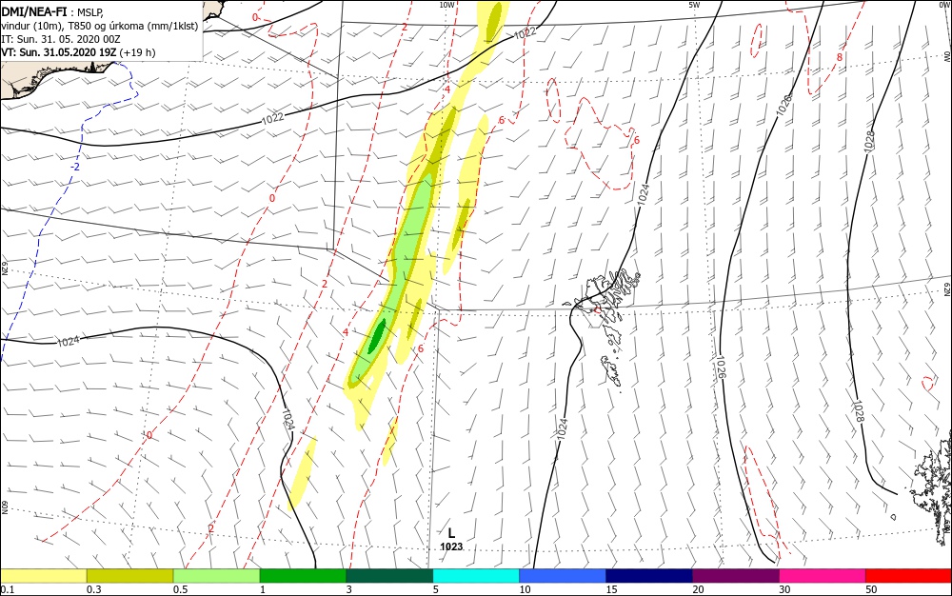This screenshot has width=952, height=596.
Task: Click the legend value 15
Action: click(611, 589)
